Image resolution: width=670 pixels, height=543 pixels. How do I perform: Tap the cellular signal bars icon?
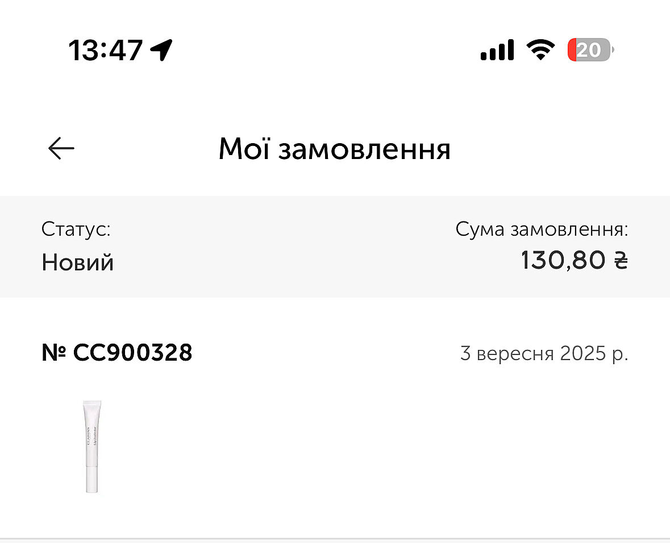(497, 51)
